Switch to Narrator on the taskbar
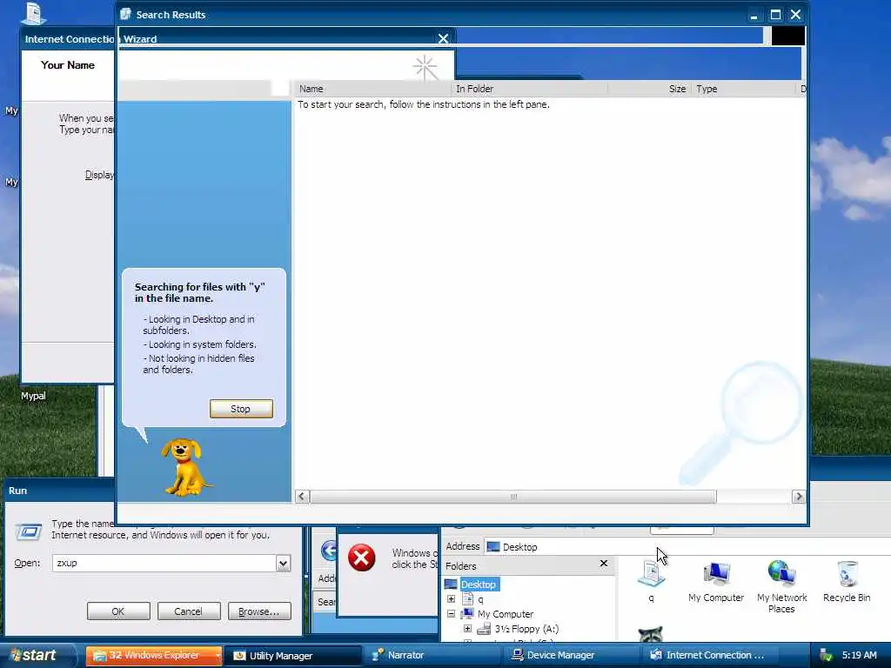 click(432, 656)
